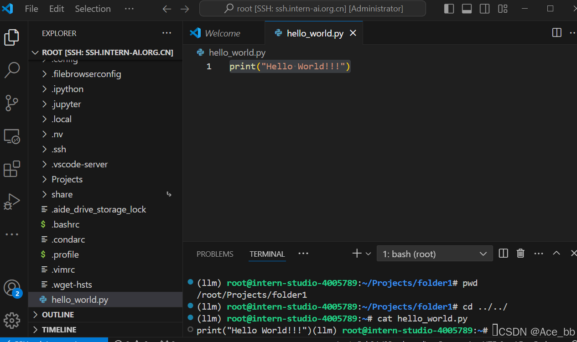Open the Source Control view
The image size is (577, 342).
[12, 103]
